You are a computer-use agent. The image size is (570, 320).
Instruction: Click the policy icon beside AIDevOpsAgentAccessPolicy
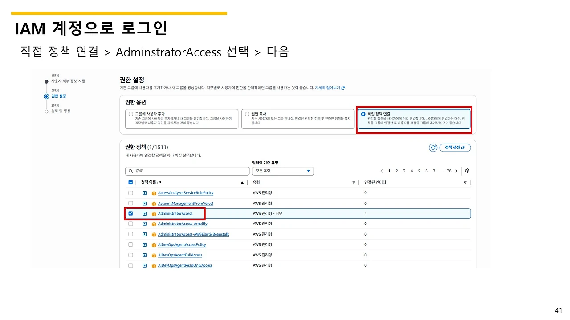pos(154,244)
